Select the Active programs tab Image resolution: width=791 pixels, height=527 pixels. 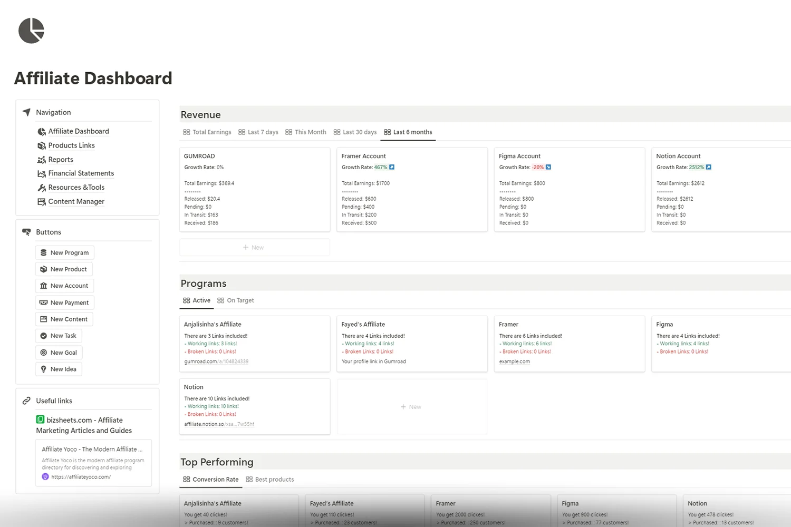(197, 300)
